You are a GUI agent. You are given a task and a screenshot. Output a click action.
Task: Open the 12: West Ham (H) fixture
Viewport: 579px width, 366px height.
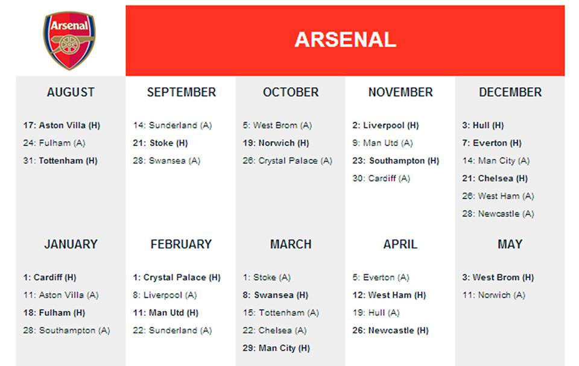(x=389, y=295)
